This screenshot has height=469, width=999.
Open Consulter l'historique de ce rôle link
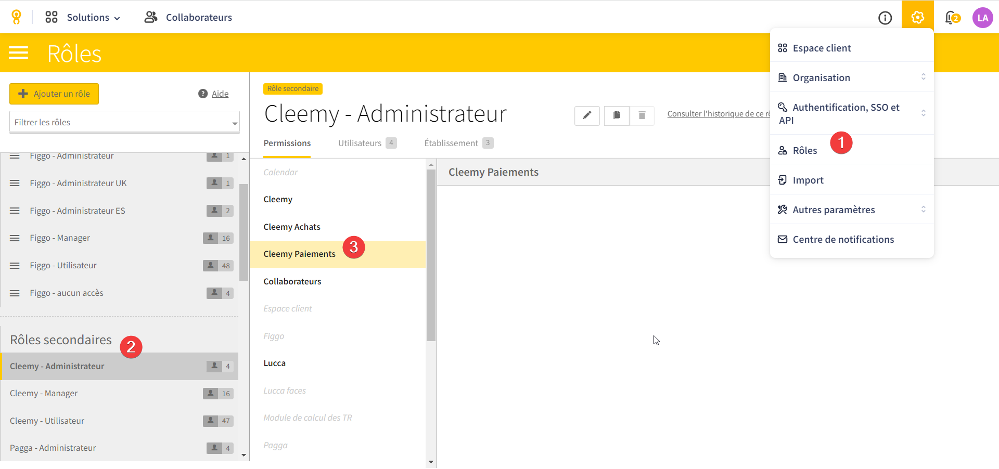pyautogui.click(x=719, y=114)
